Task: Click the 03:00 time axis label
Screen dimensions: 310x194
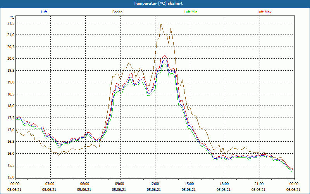Action: [x=49, y=184]
